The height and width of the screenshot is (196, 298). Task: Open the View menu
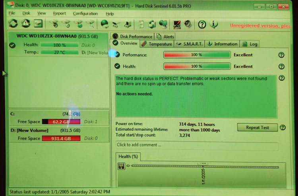pyautogui.click(x=41, y=13)
